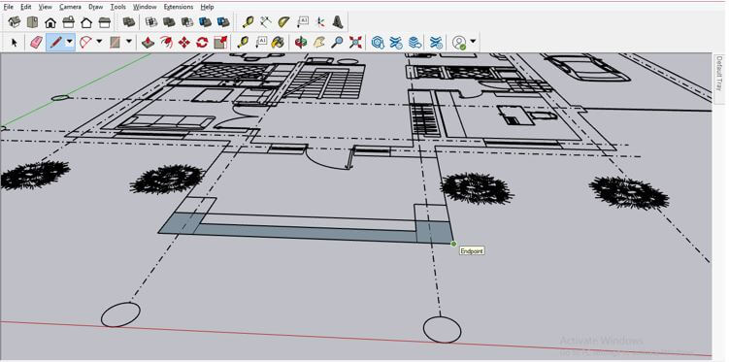
Task: Pick the Select arrow tool
Action: pyautogui.click(x=15, y=43)
